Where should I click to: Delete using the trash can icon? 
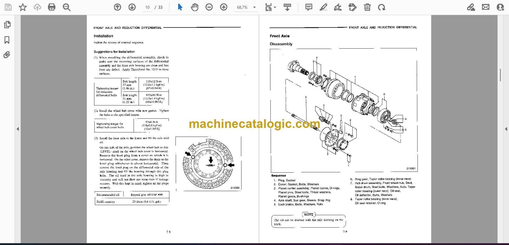(367, 7)
